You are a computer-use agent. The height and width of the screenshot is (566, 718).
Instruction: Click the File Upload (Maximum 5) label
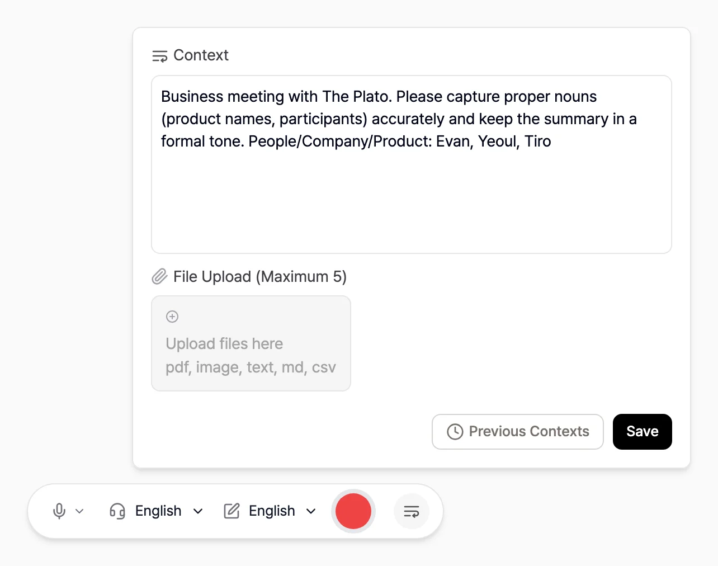[260, 277]
